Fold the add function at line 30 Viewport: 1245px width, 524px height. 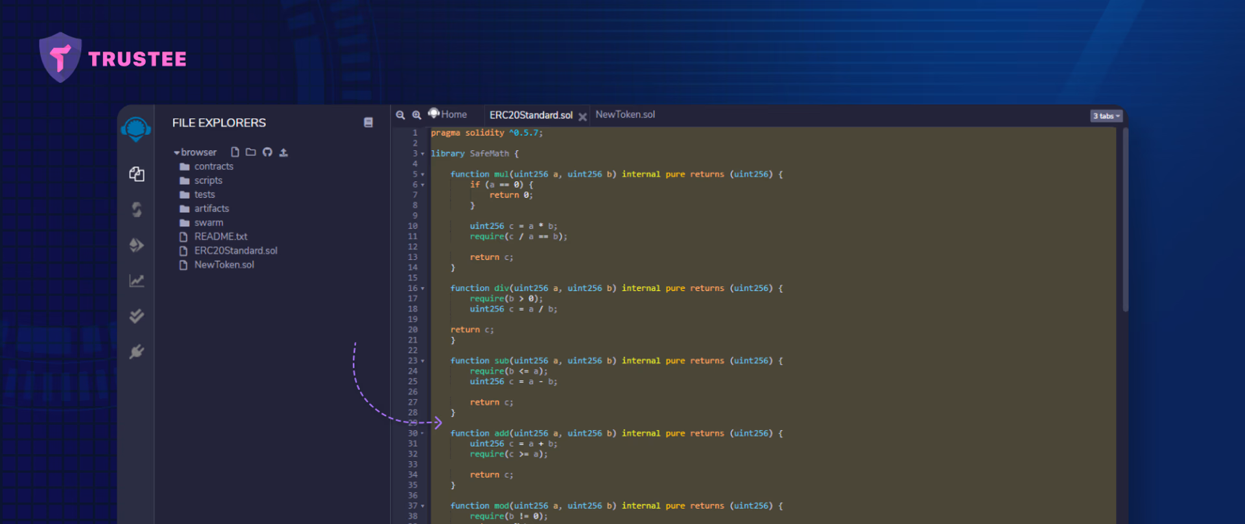pyautogui.click(x=423, y=434)
